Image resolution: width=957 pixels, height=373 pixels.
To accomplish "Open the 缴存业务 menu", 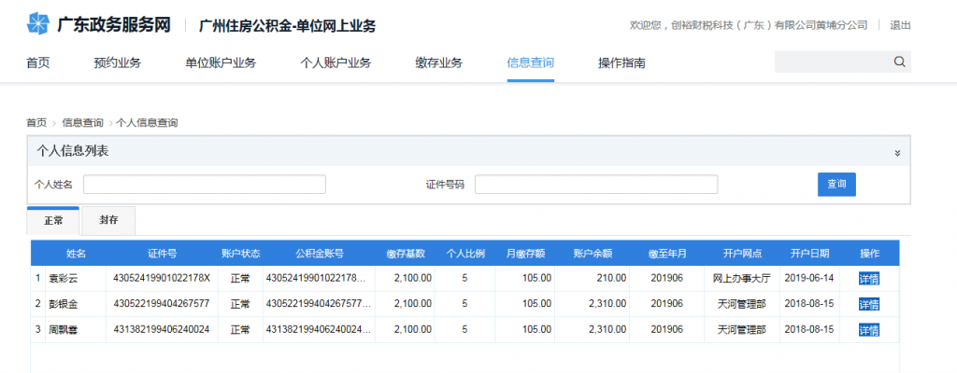I will click(438, 63).
